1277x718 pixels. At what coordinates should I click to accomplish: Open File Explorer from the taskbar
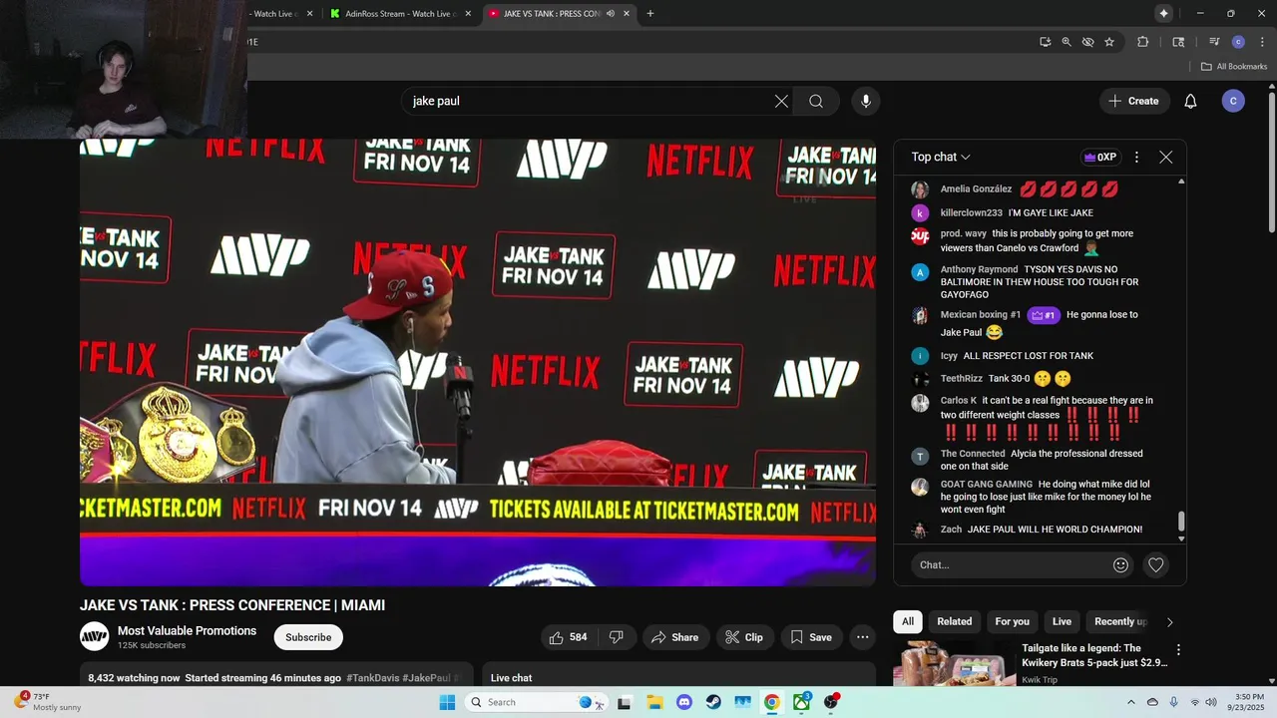coord(654,702)
